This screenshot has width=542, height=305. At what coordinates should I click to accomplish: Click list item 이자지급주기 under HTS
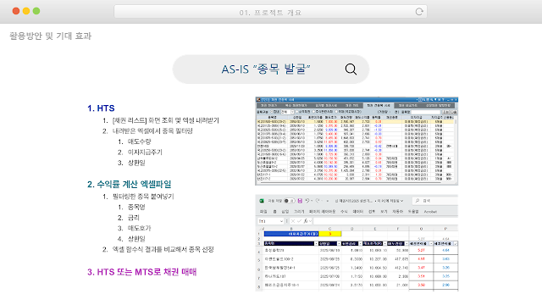[145, 152]
